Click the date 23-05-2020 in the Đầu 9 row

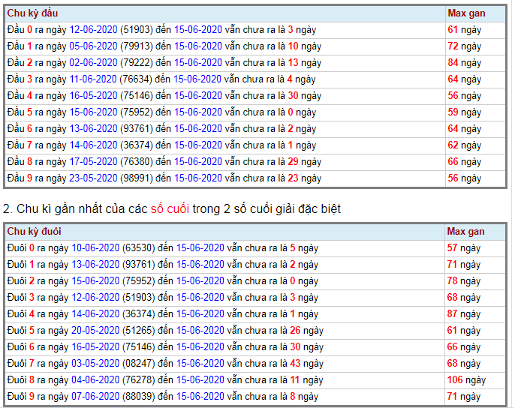click(x=93, y=178)
